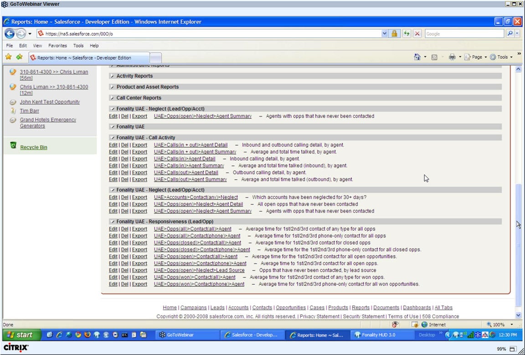Click the Home icon in IE toolbar
Image resolution: width=525 pixels, height=355 pixels.
417,57
